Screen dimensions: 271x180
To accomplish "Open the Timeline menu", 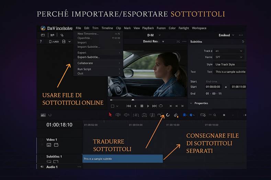I will tap(107, 28).
